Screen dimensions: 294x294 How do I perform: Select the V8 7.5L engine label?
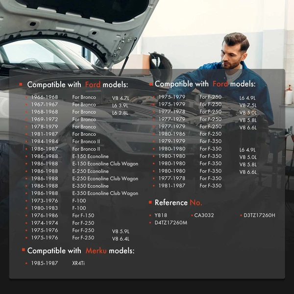pyautogui.click(x=247, y=105)
